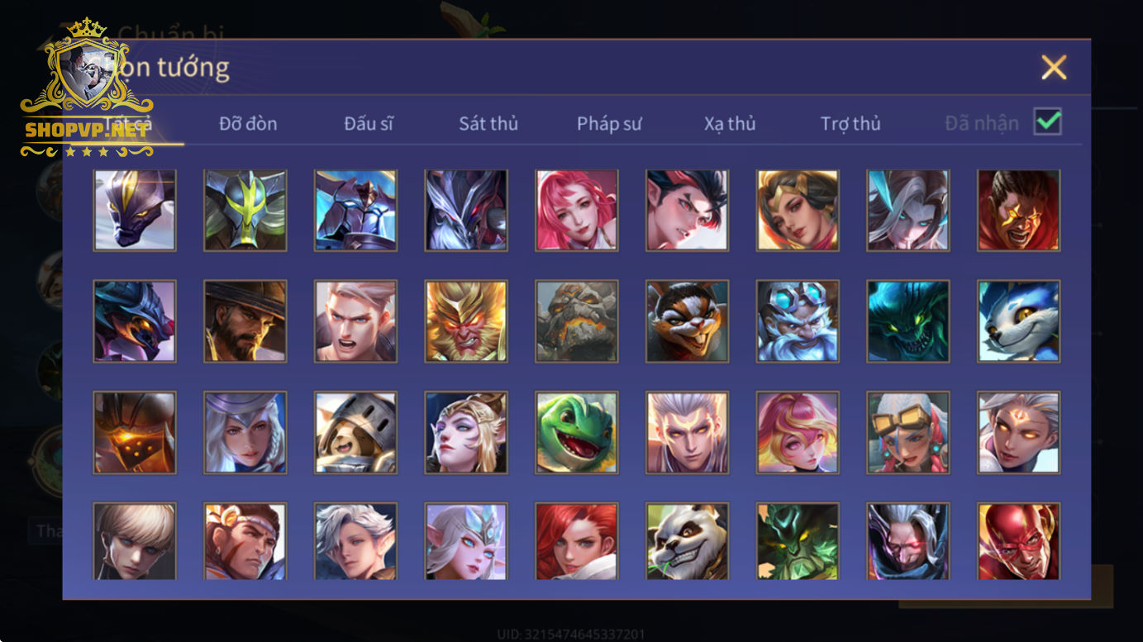Choose the teal sea monster hero
The image size is (1143, 642).
(x=908, y=321)
